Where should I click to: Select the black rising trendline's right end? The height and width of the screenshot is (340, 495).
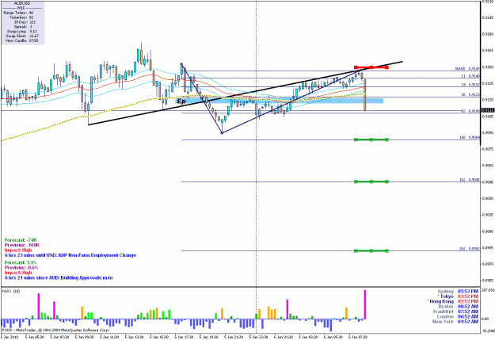click(x=402, y=62)
